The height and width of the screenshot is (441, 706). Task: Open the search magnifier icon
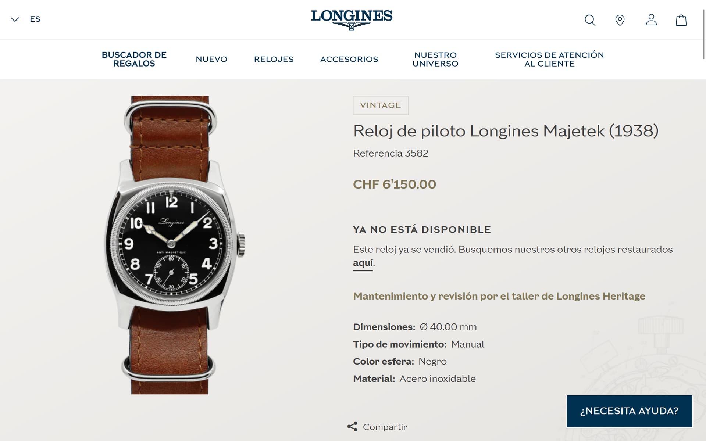pos(590,20)
